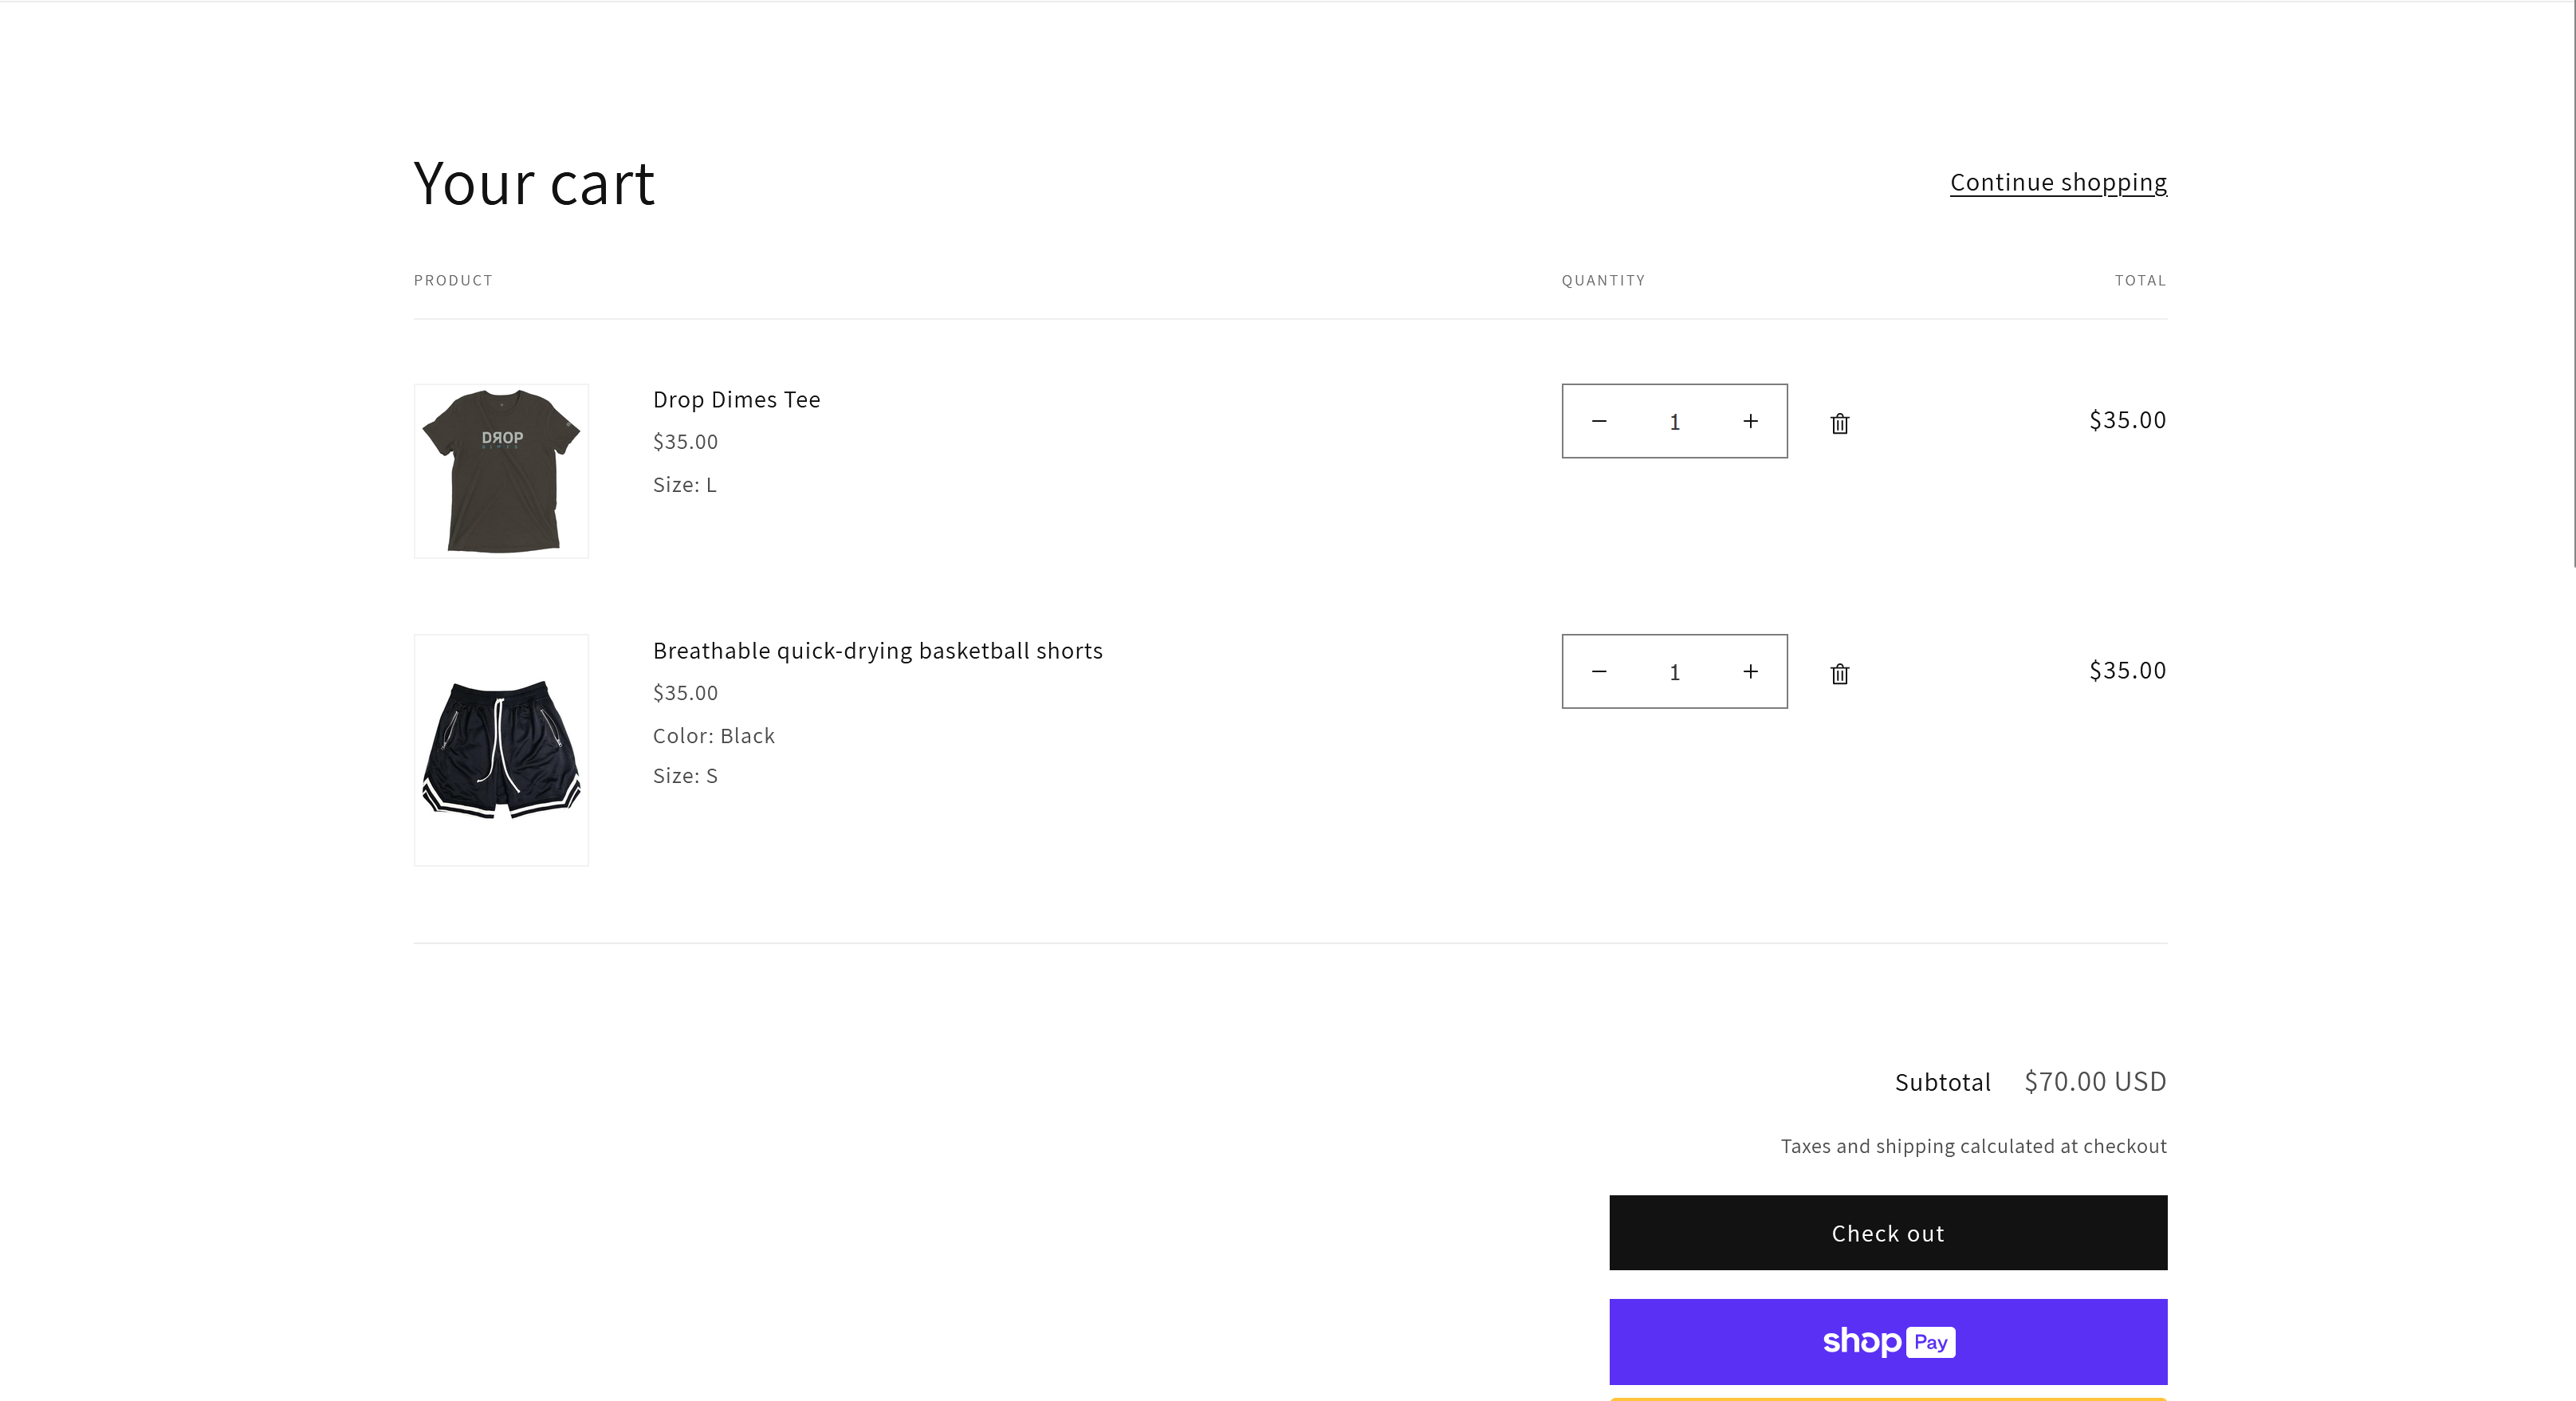Click 'Taxes and shipping calculated at checkout' text
The height and width of the screenshot is (1401, 2576).
pos(1973,1146)
